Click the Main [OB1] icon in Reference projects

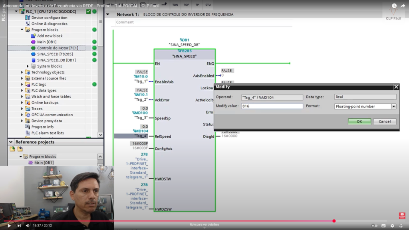[30, 163]
